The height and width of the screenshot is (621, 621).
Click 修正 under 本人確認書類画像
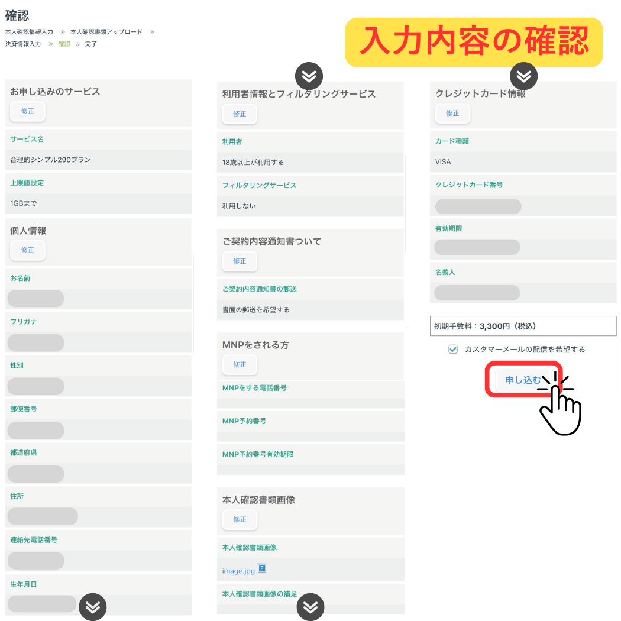[240, 519]
